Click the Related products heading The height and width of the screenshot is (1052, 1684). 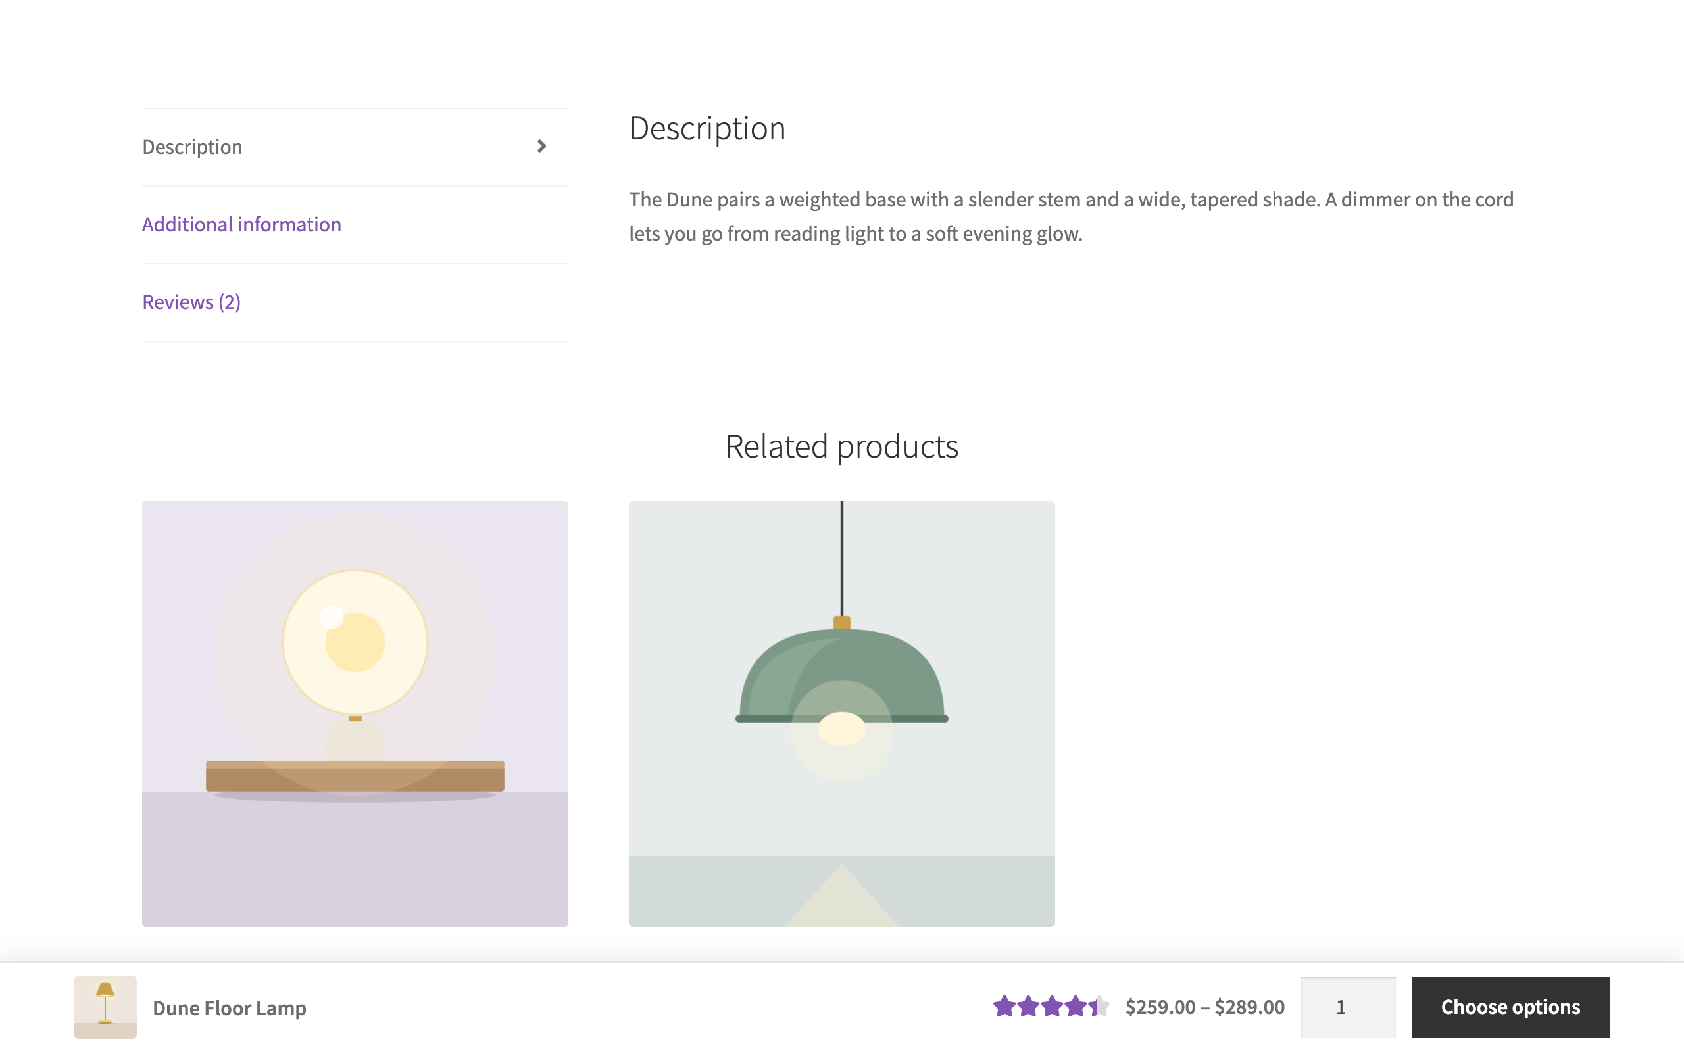click(841, 446)
